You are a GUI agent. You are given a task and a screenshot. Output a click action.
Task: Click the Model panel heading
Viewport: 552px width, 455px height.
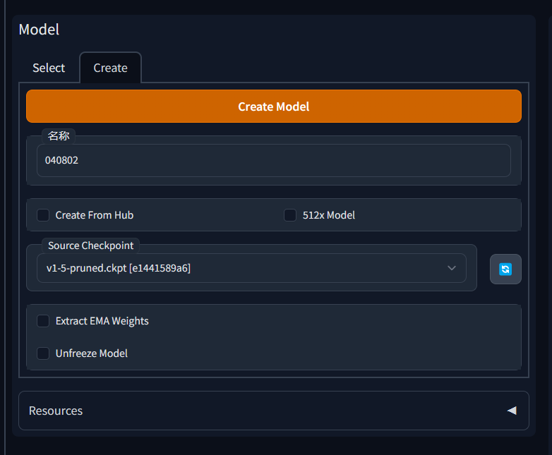click(x=39, y=30)
